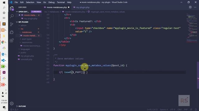The image size is (199, 111).
Task: Open Cortana circle on taskbar
Action: point(4,13)
